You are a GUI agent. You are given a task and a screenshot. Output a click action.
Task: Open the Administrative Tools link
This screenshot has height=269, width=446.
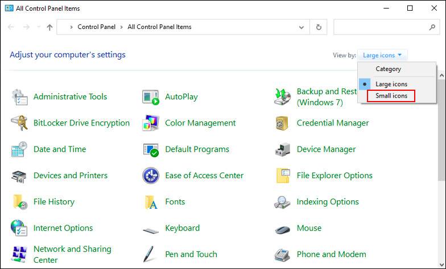click(71, 96)
